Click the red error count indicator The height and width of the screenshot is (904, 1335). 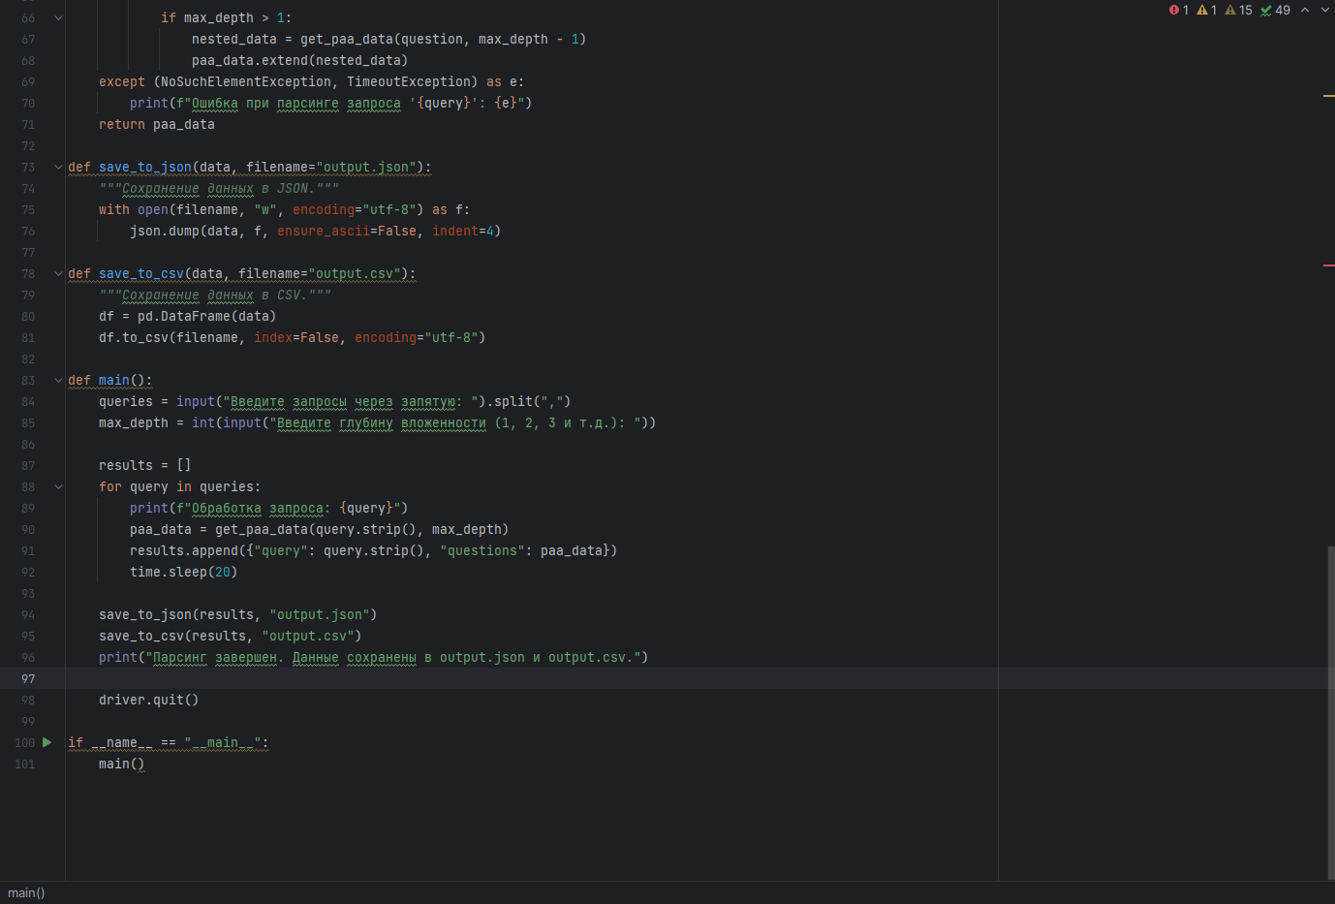[x=1179, y=10]
